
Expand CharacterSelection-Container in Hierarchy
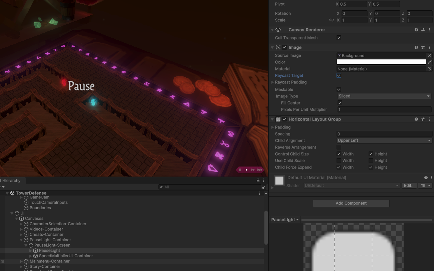[x=21, y=224]
